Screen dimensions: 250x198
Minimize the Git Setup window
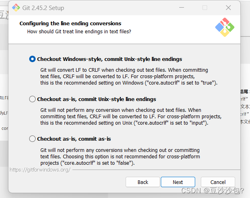pos(182,8)
